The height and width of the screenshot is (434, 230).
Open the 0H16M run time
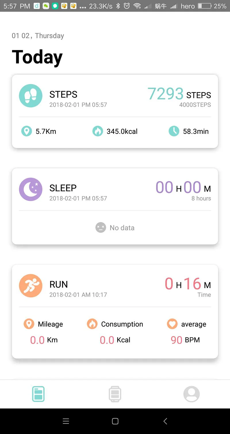point(188,284)
